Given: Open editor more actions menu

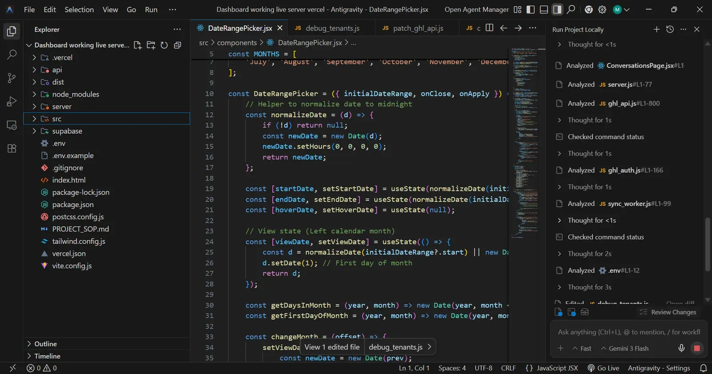Looking at the screenshot, I should (533, 28).
